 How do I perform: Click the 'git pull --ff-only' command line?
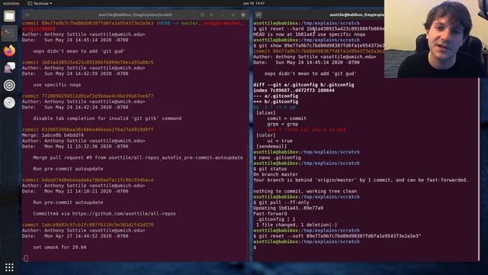(x=281, y=202)
